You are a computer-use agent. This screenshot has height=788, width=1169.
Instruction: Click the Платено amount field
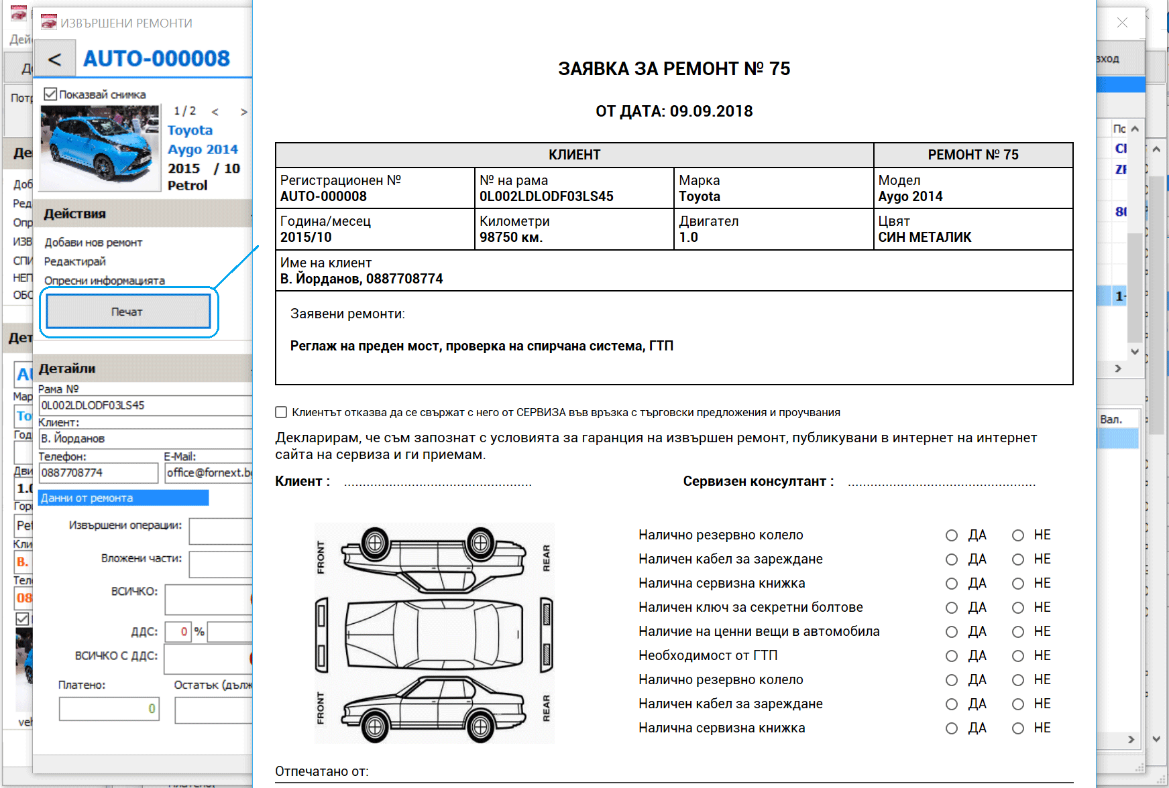(x=109, y=709)
